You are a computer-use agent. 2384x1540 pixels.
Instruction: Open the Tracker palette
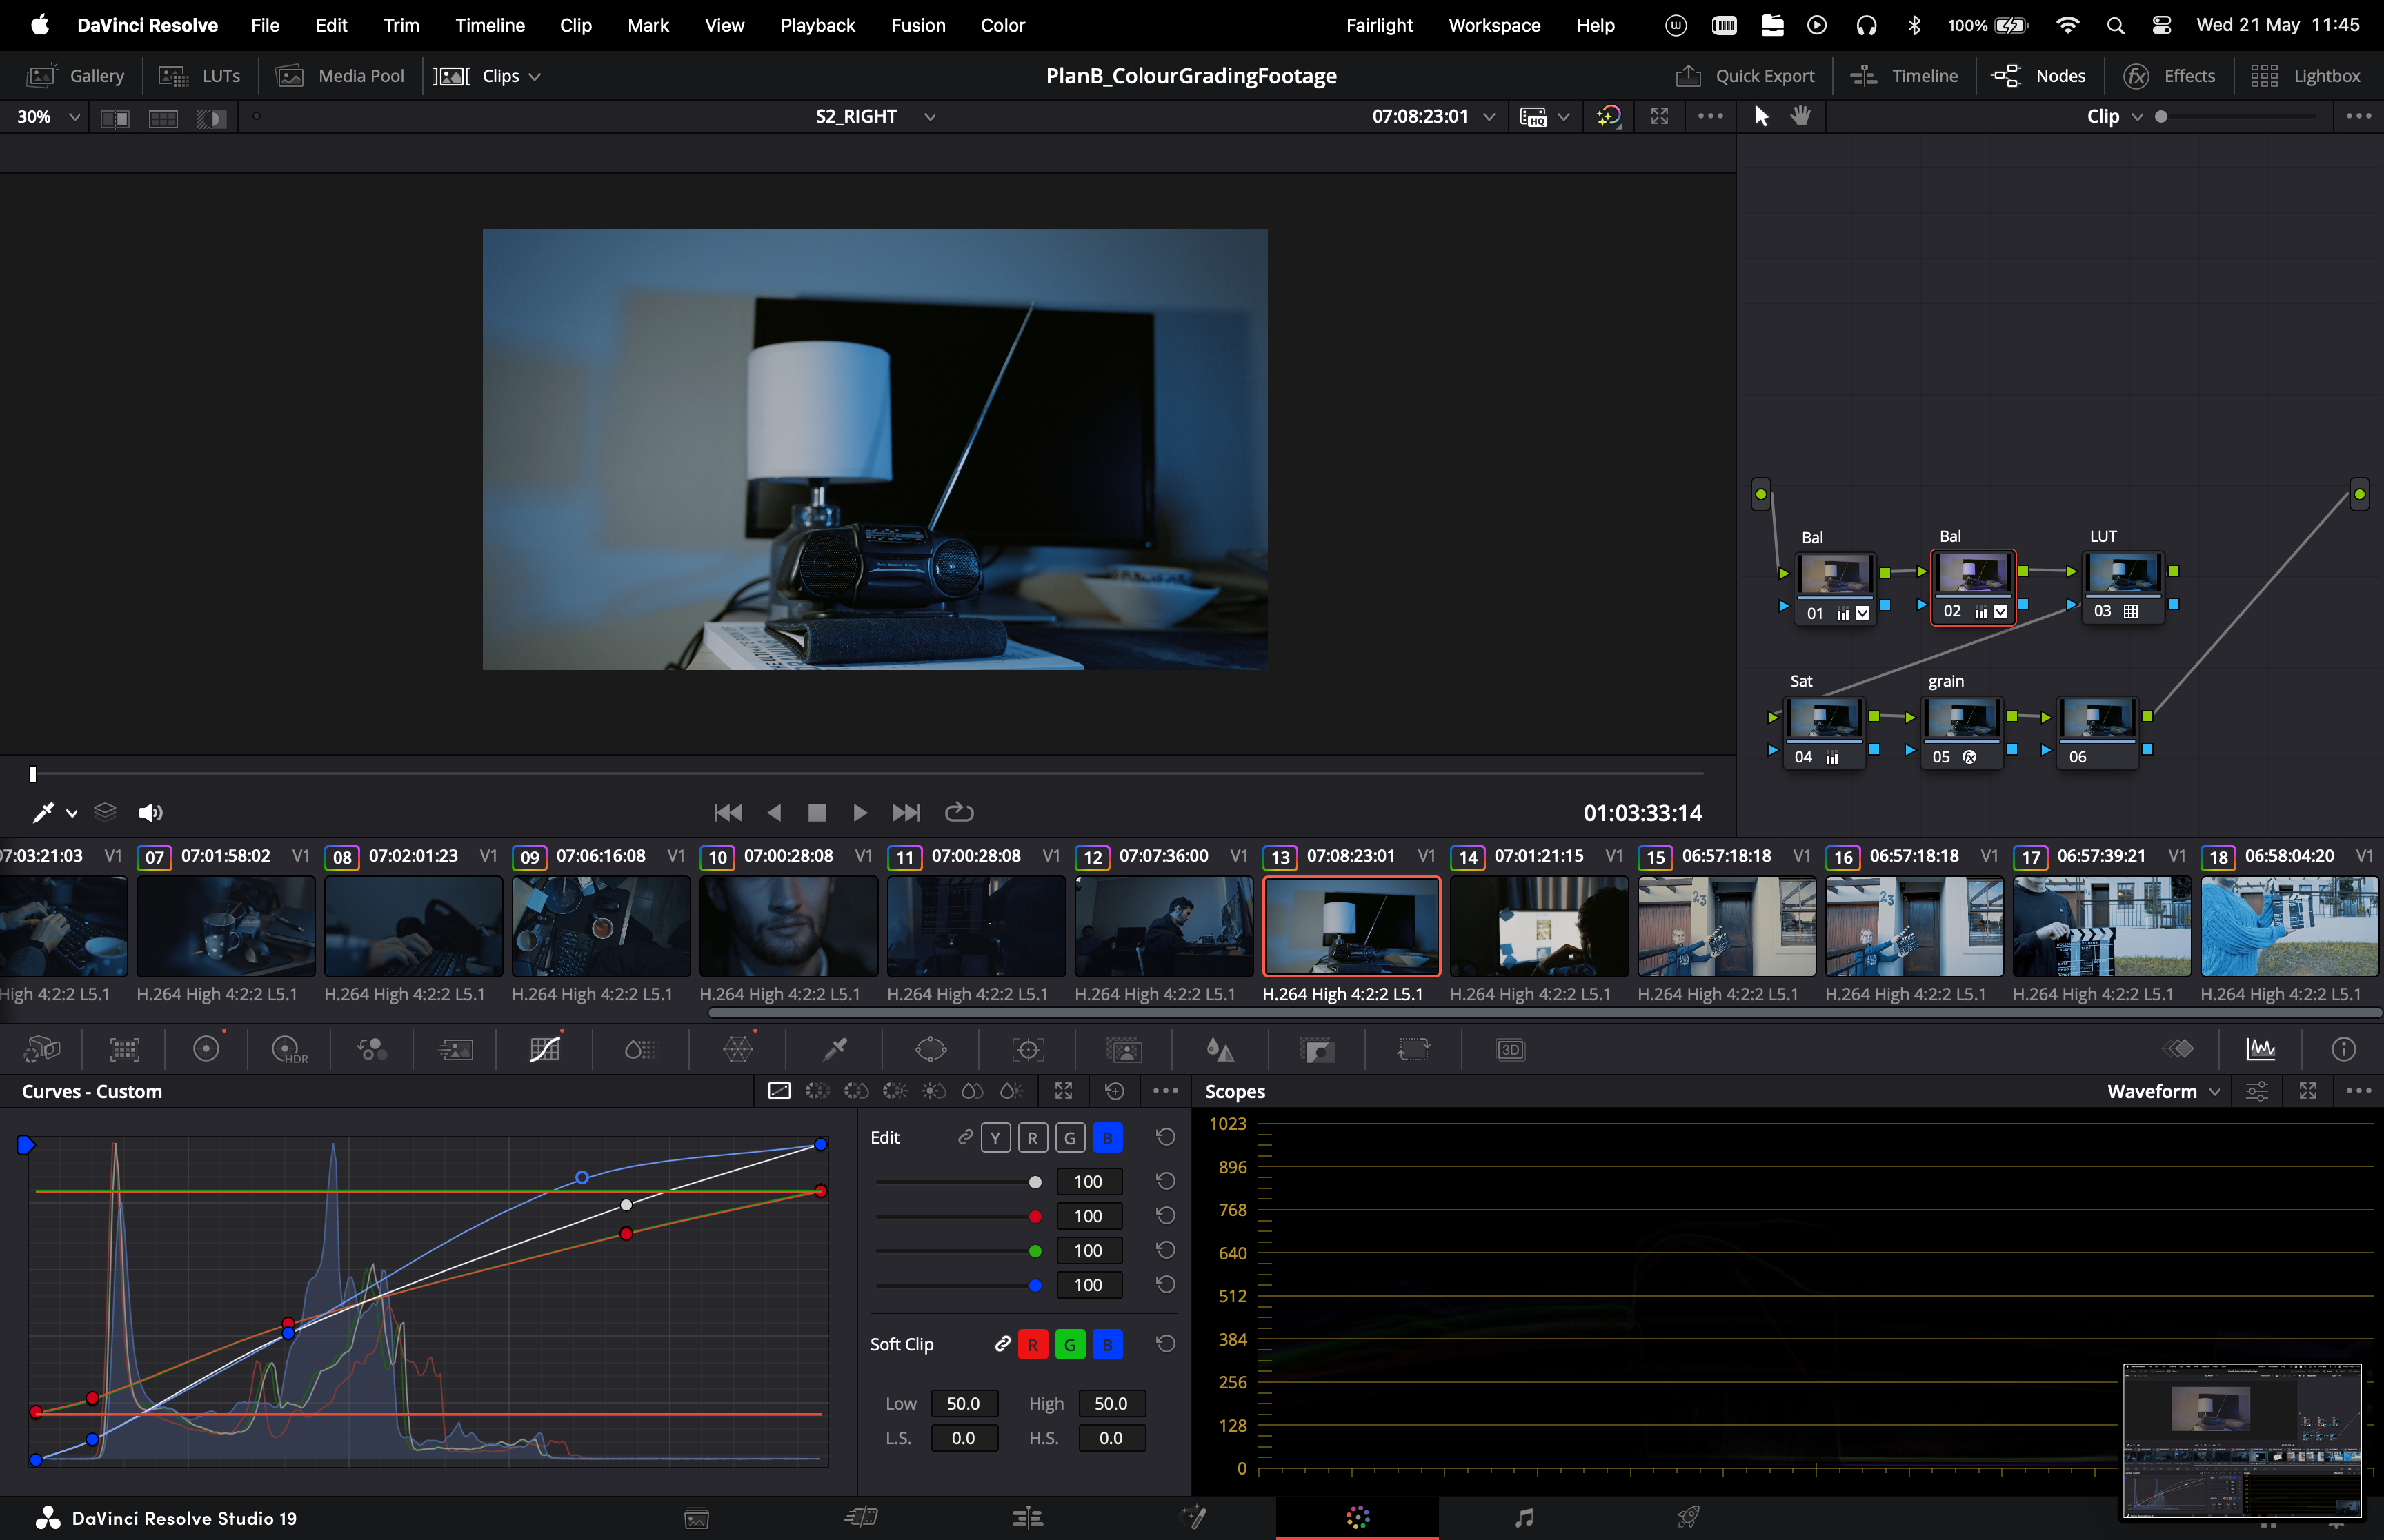1027,1049
